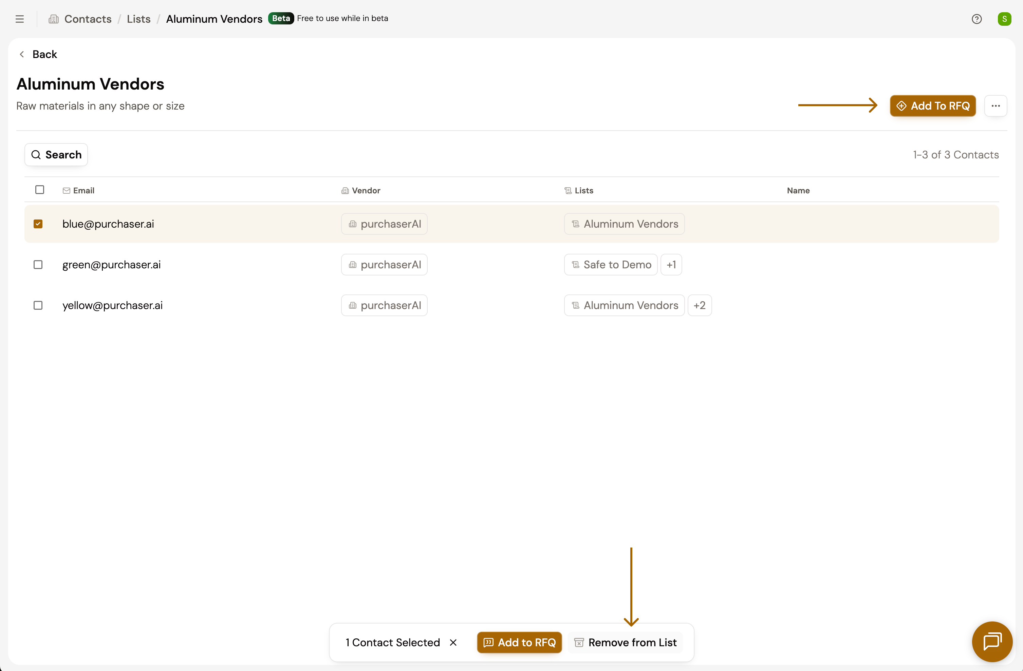This screenshot has height=671, width=1023.
Task: Click the back chevron arrow
Action: [22, 54]
